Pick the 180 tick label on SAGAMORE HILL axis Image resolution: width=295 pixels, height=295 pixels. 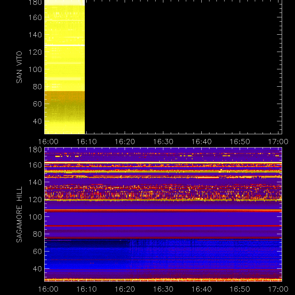pos(35,150)
